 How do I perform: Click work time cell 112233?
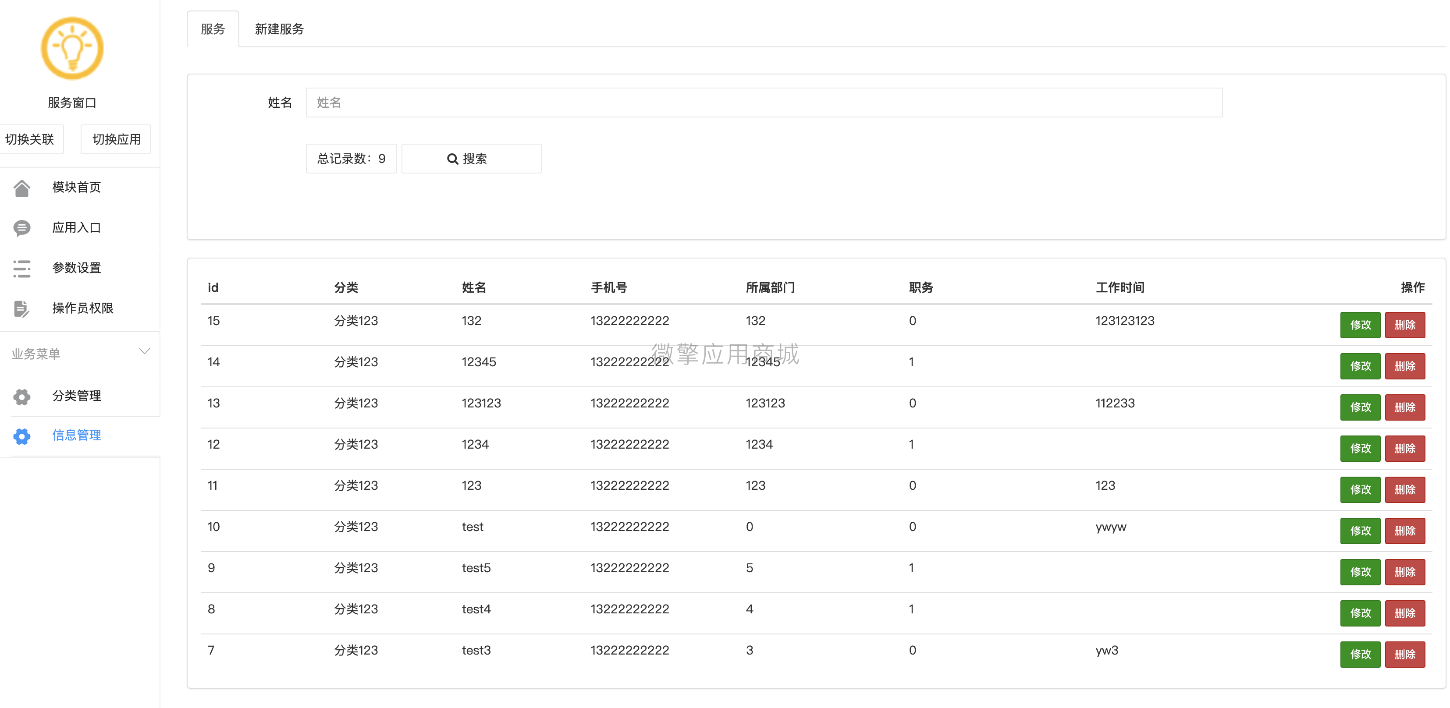(x=1115, y=404)
